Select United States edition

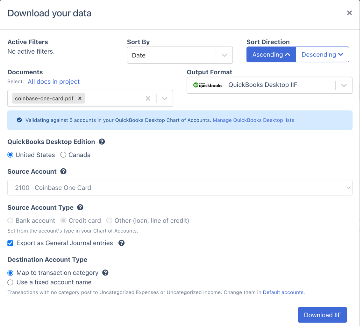point(10,155)
